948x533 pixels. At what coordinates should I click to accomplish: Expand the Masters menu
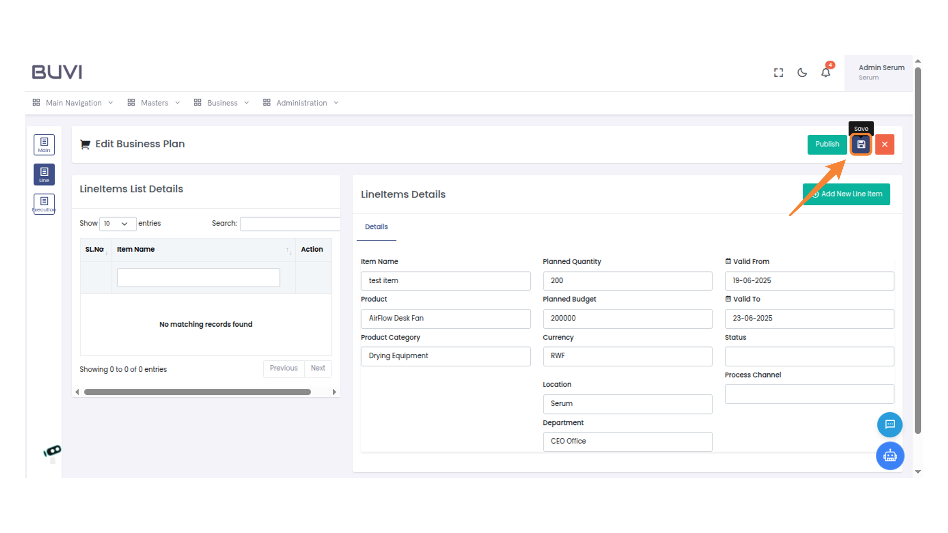(154, 103)
